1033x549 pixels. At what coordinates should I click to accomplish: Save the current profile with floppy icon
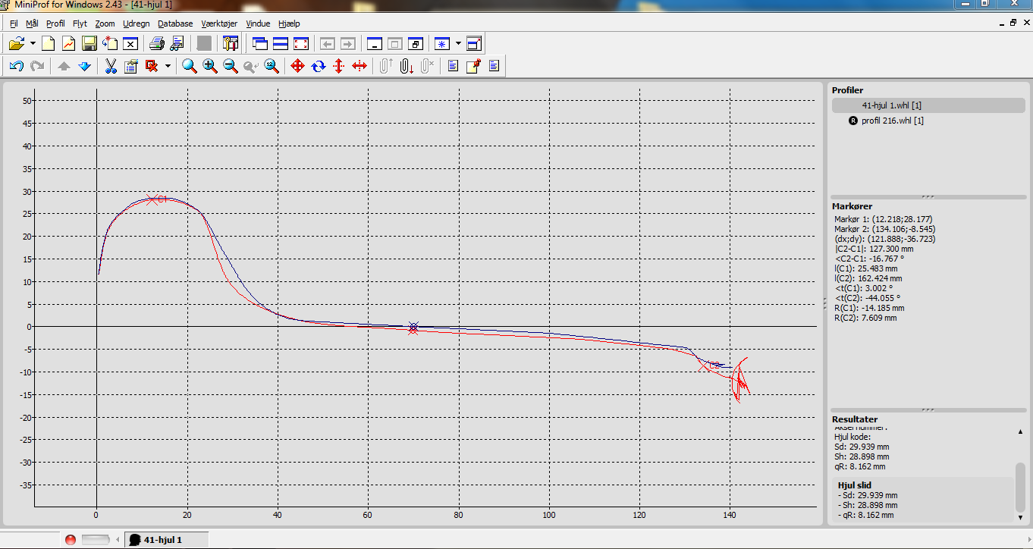click(89, 43)
